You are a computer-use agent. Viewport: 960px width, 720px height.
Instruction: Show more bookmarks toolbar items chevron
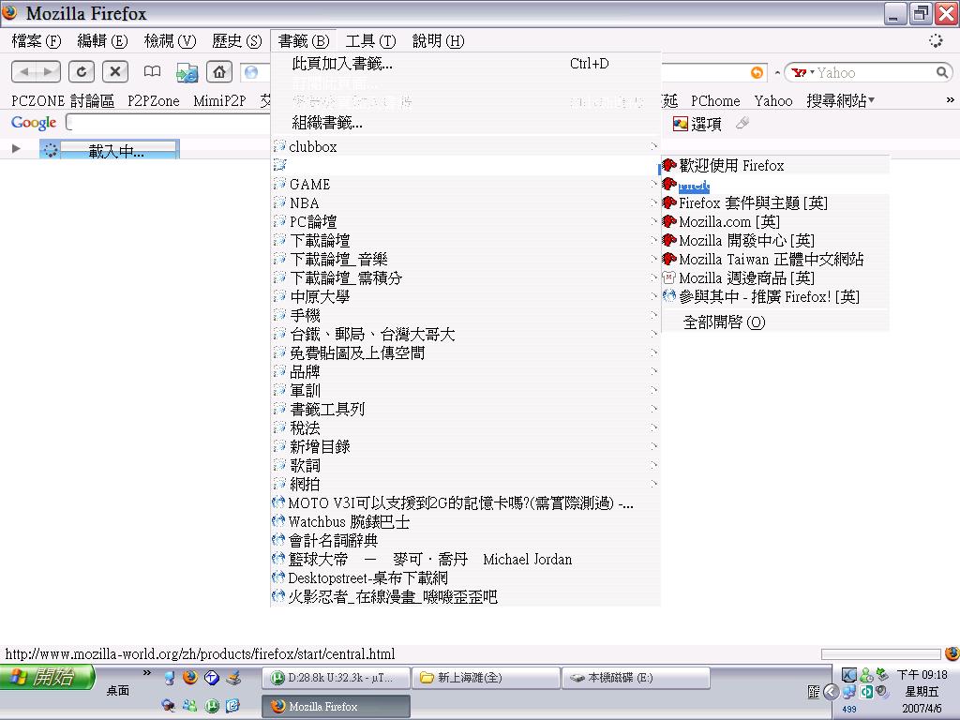[950, 100]
